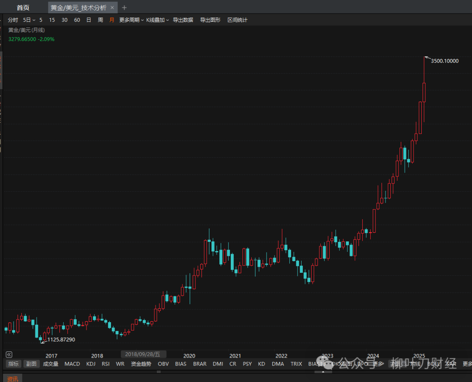Select the DMA indicator
472x382 pixels.
(x=278, y=364)
